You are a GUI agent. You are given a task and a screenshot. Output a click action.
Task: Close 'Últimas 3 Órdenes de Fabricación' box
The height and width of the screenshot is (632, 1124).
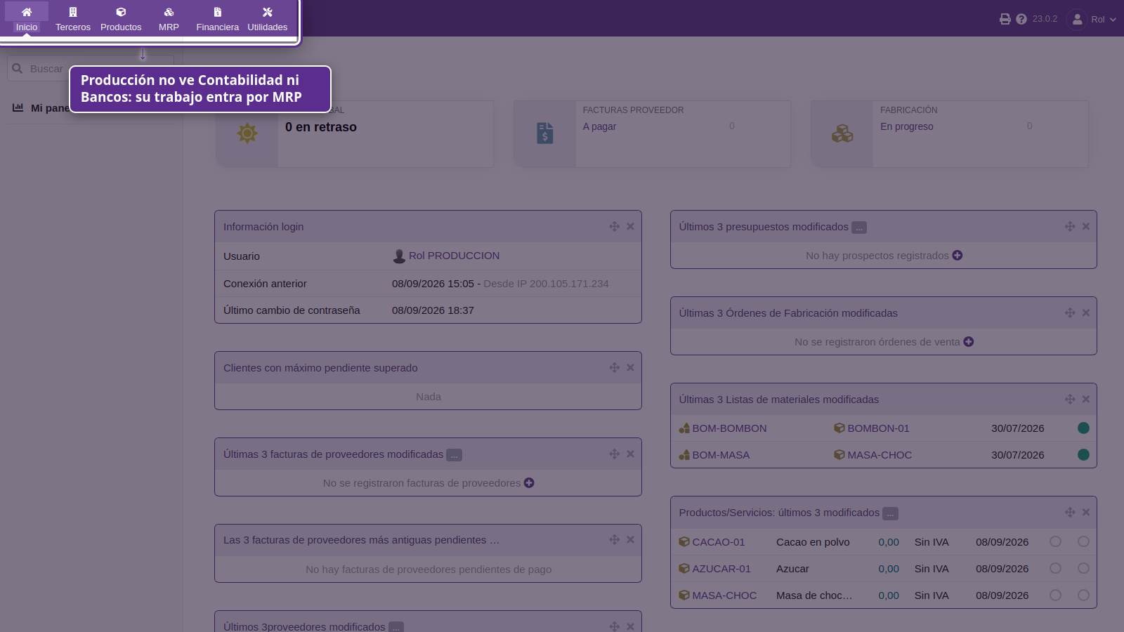click(x=1086, y=312)
